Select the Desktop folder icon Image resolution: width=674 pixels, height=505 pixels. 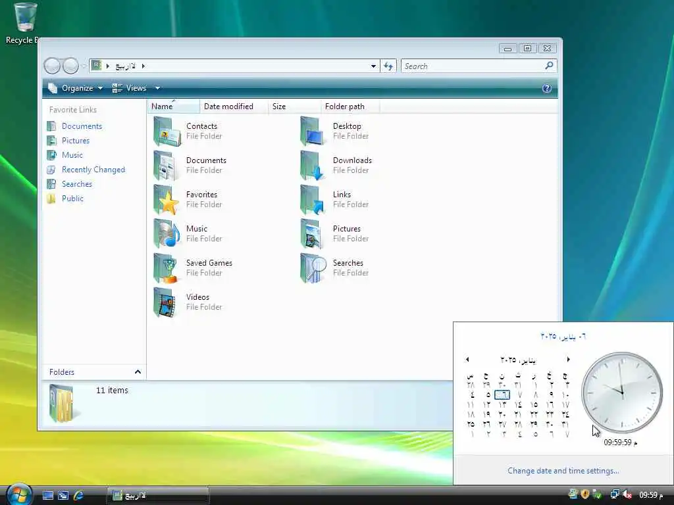313,132
